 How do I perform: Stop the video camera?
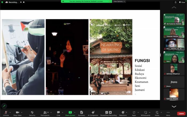pyautogui.click(x=17, y=113)
